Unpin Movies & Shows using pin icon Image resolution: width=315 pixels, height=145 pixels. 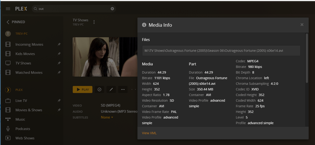click(59, 110)
